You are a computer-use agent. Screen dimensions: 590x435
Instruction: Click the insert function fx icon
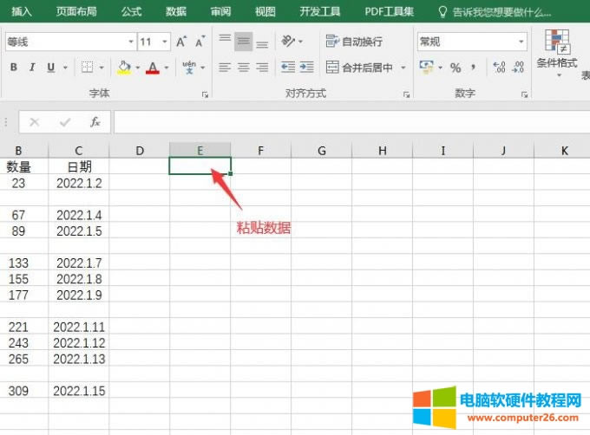95,123
